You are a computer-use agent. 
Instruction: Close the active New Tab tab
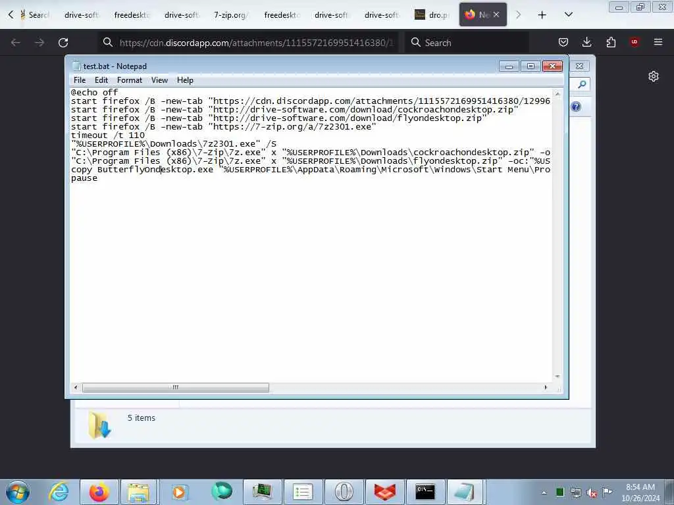496,14
